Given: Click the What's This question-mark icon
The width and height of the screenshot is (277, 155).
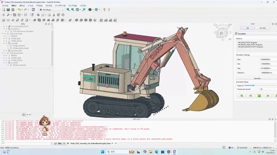Looking at the screenshot, I should [32, 15].
